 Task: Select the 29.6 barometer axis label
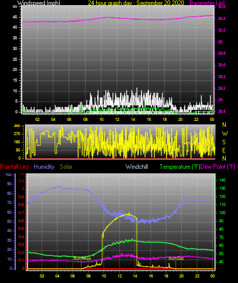coord(222,65)
